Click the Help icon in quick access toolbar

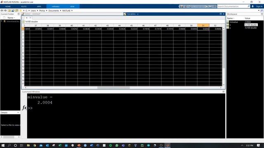point(211,7)
